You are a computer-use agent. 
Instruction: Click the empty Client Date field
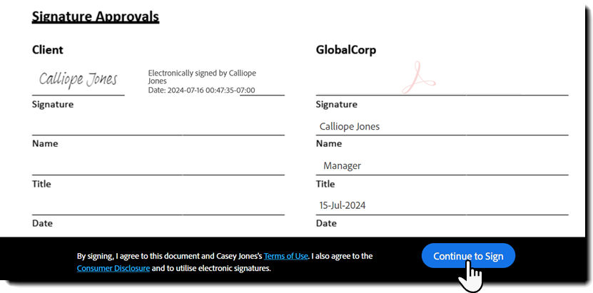(x=158, y=205)
